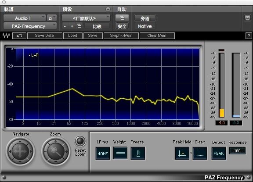Click the right level meter bar
Viewport: 253px width, 182px height.
tap(236, 85)
